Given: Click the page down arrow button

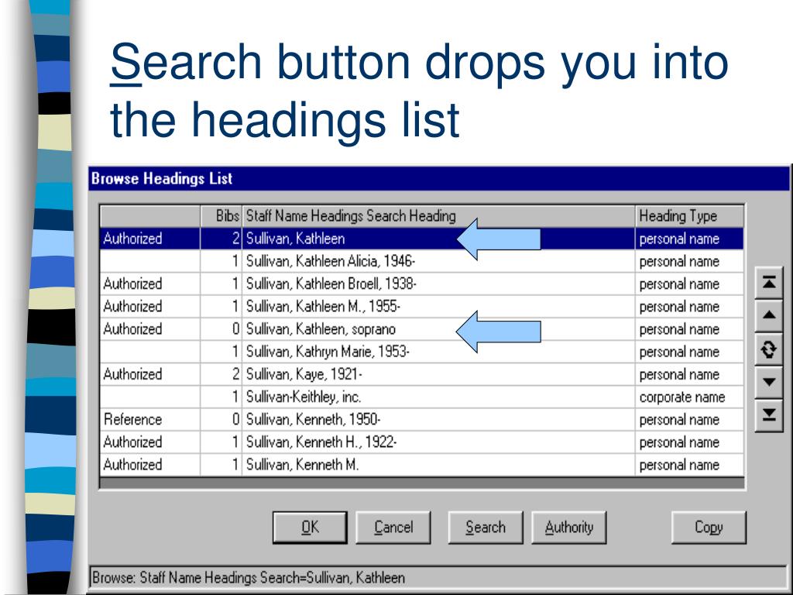Looking at the screenshot, I should [x=769, y=381].
